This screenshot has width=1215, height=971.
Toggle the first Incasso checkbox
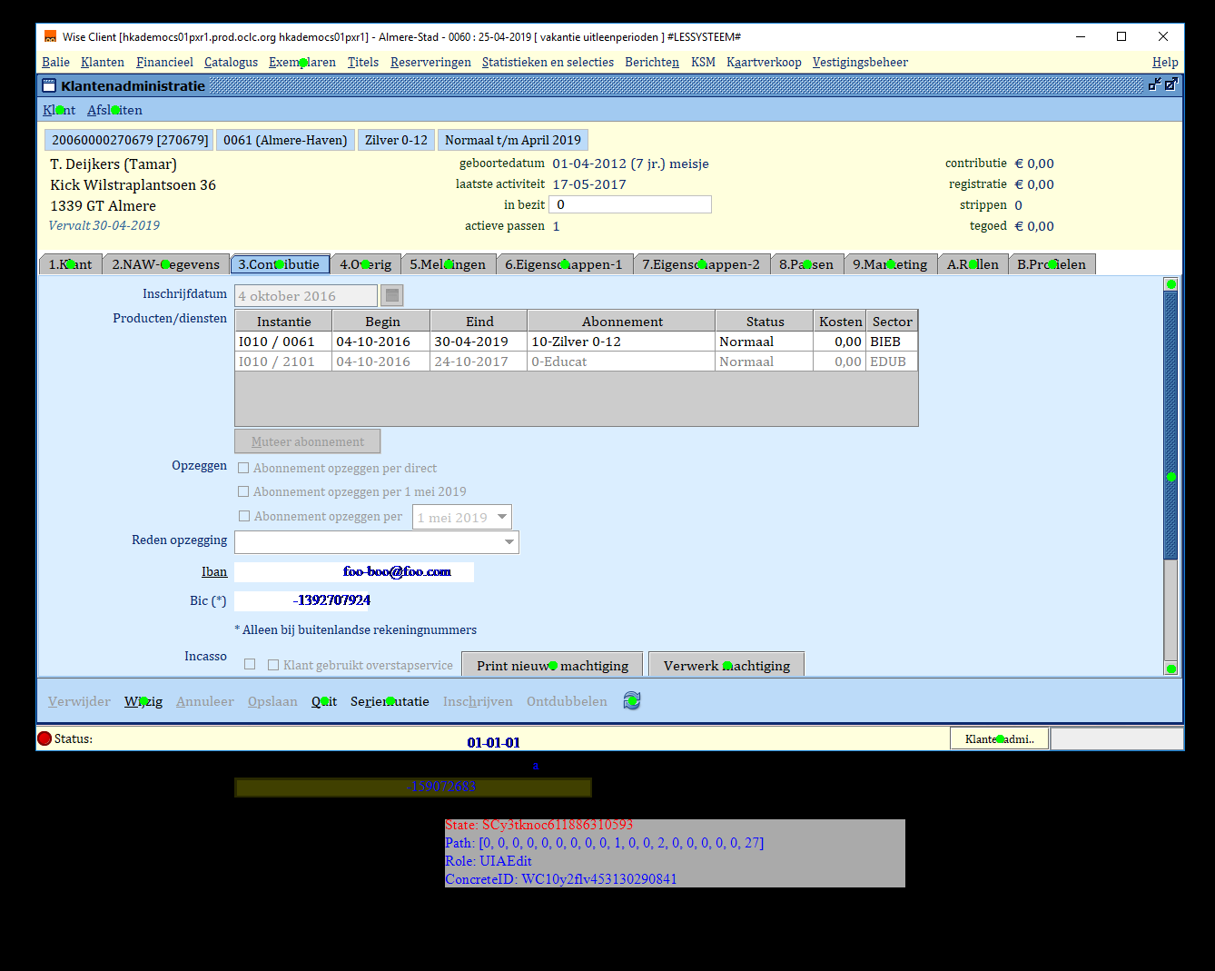pos(250,665)
